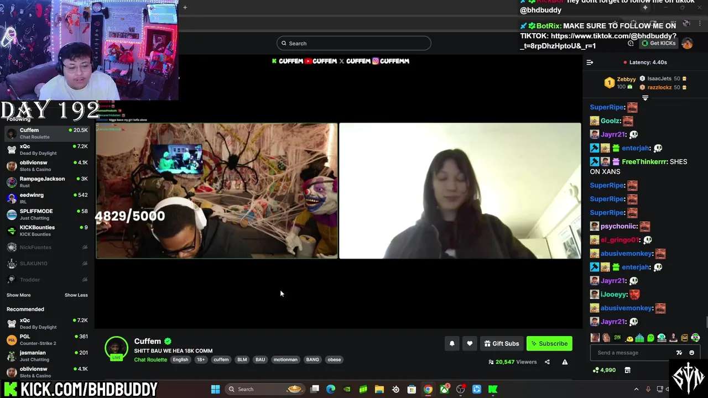Open offline Trodder channel
The height and width of the screenshot is (398, 708).
coord(47,280)
